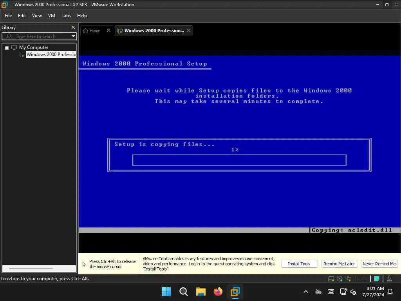Open File Explorer from the taskbar
Screen dimensions: 401x301
click(x=201, y=292)
